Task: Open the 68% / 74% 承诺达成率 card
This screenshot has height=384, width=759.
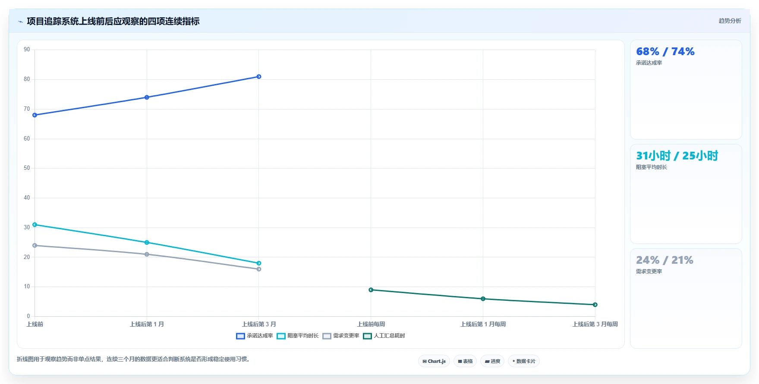Action: (x=686, y=90)
